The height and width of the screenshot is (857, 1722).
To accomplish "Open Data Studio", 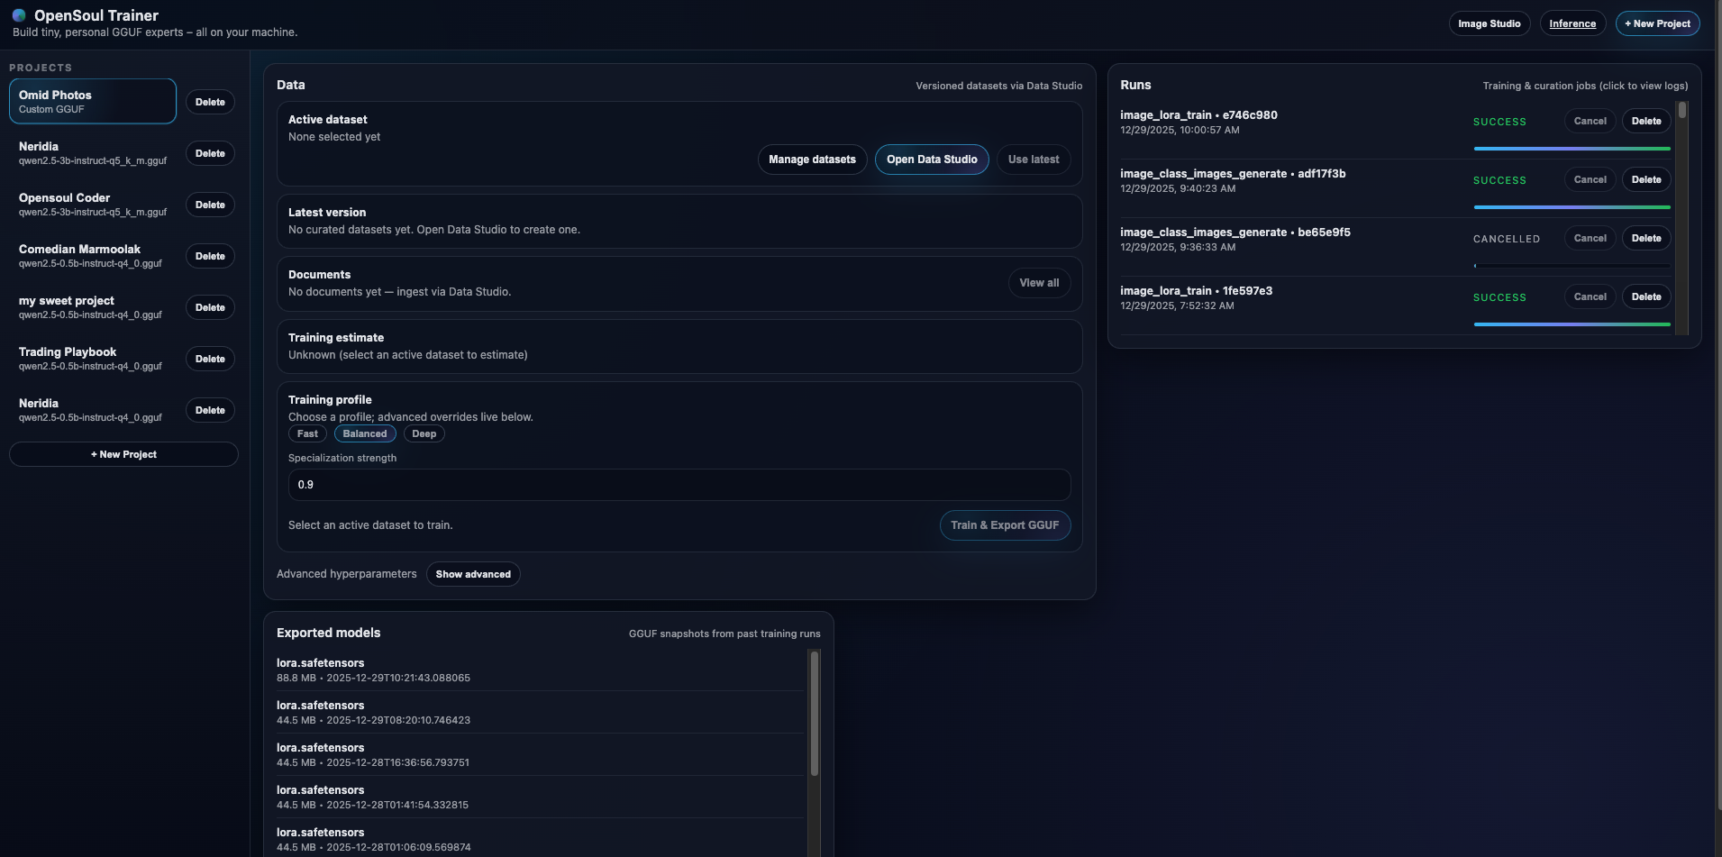I will (x=932, y=160).
